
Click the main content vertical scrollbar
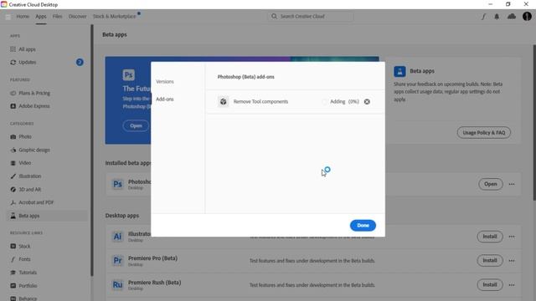click(x=534, y=123)
